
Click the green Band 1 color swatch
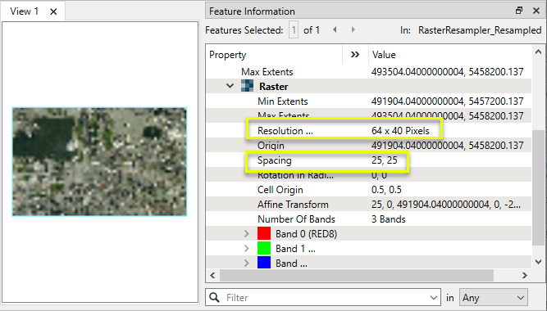pyautogui.click(x=264, y=248)
